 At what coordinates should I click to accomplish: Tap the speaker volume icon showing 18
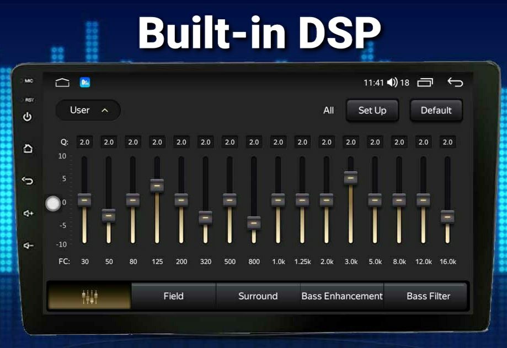[x=392, y=83]
